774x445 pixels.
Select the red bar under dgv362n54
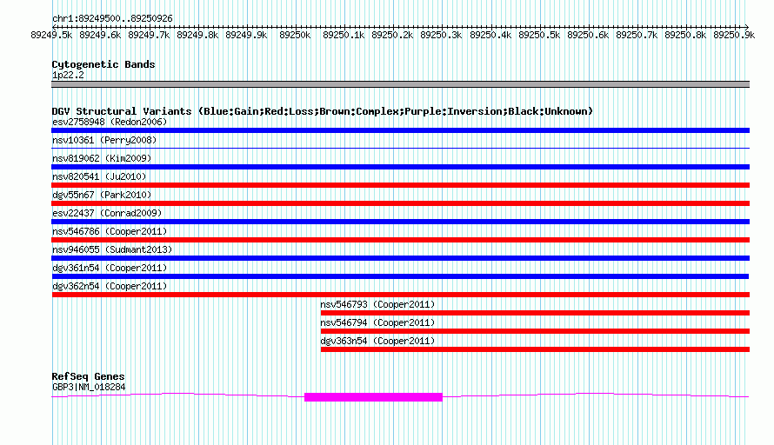click(400, 295)
